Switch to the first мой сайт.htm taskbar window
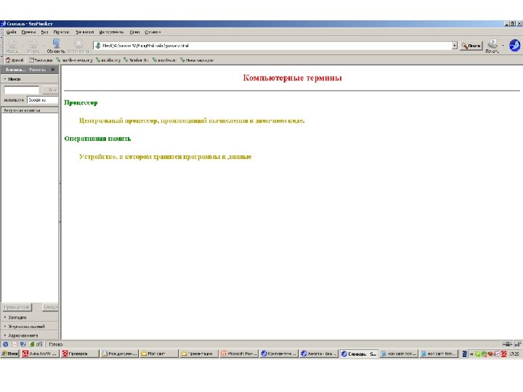The image size is (523, 392). coord(399,354)
